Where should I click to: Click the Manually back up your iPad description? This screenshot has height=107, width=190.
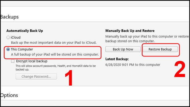(147, 39)
